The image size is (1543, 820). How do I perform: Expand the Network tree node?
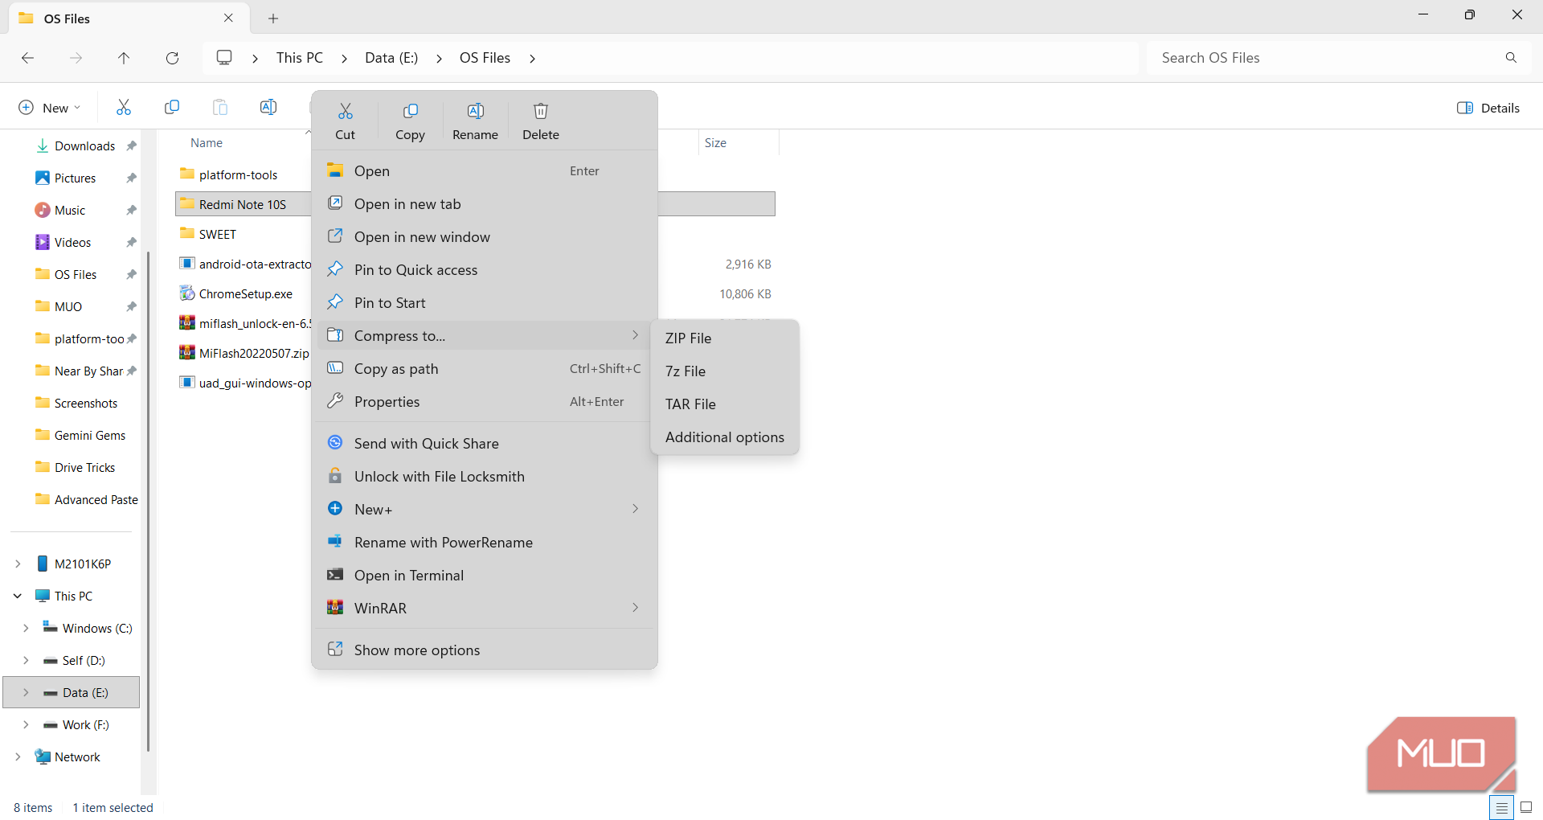pos(18,756)
